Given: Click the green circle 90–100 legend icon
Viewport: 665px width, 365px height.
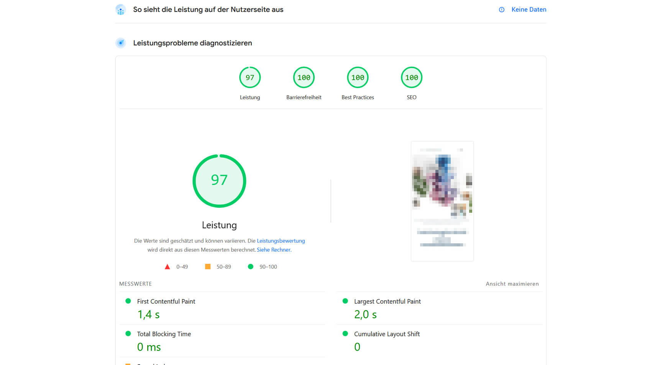Looking at the screenshot, I should 251,267.
